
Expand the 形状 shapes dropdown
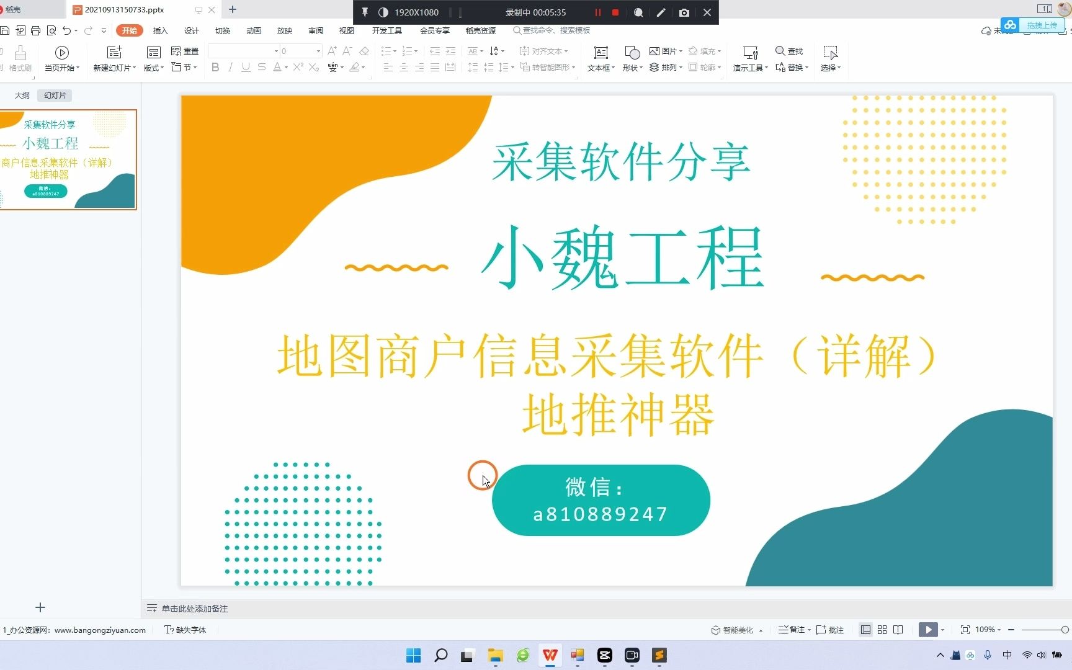pyautogui.click(x=632, y=67)
